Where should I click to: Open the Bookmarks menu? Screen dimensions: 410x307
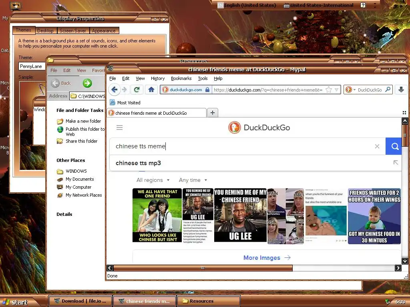coord(181,78)
